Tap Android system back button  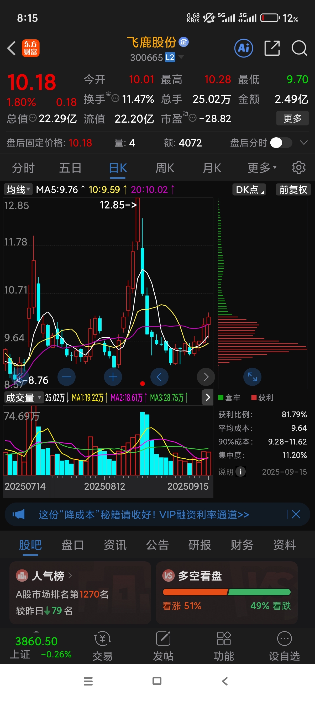pos(225,681)
